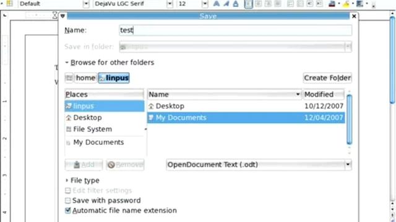Click Writer document vertical scrollbar
The image size is (396, 222).
(392, 60)
